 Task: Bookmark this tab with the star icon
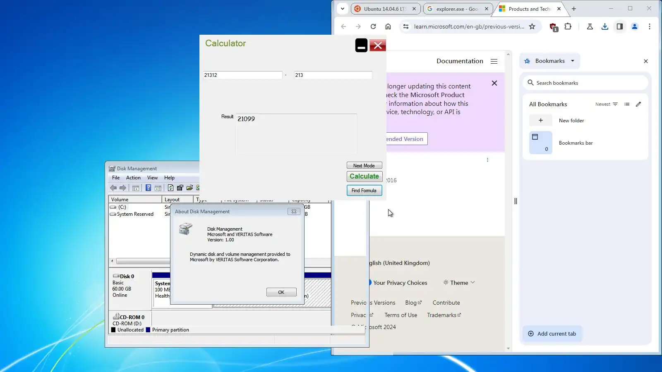[x=532, y=26]
